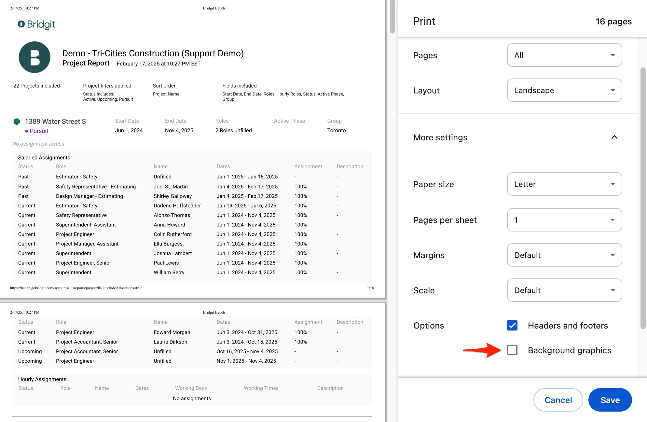The image size is (647, 422).
Task: Click the Jun 1, 2024 start date value
Action: pyautogui.click(x=129, y=130)
